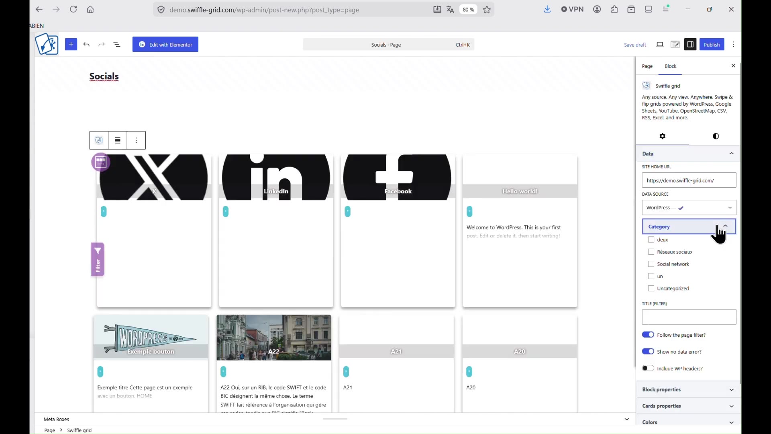Click the translate page icon in the address bar

[x=451, y=10]
